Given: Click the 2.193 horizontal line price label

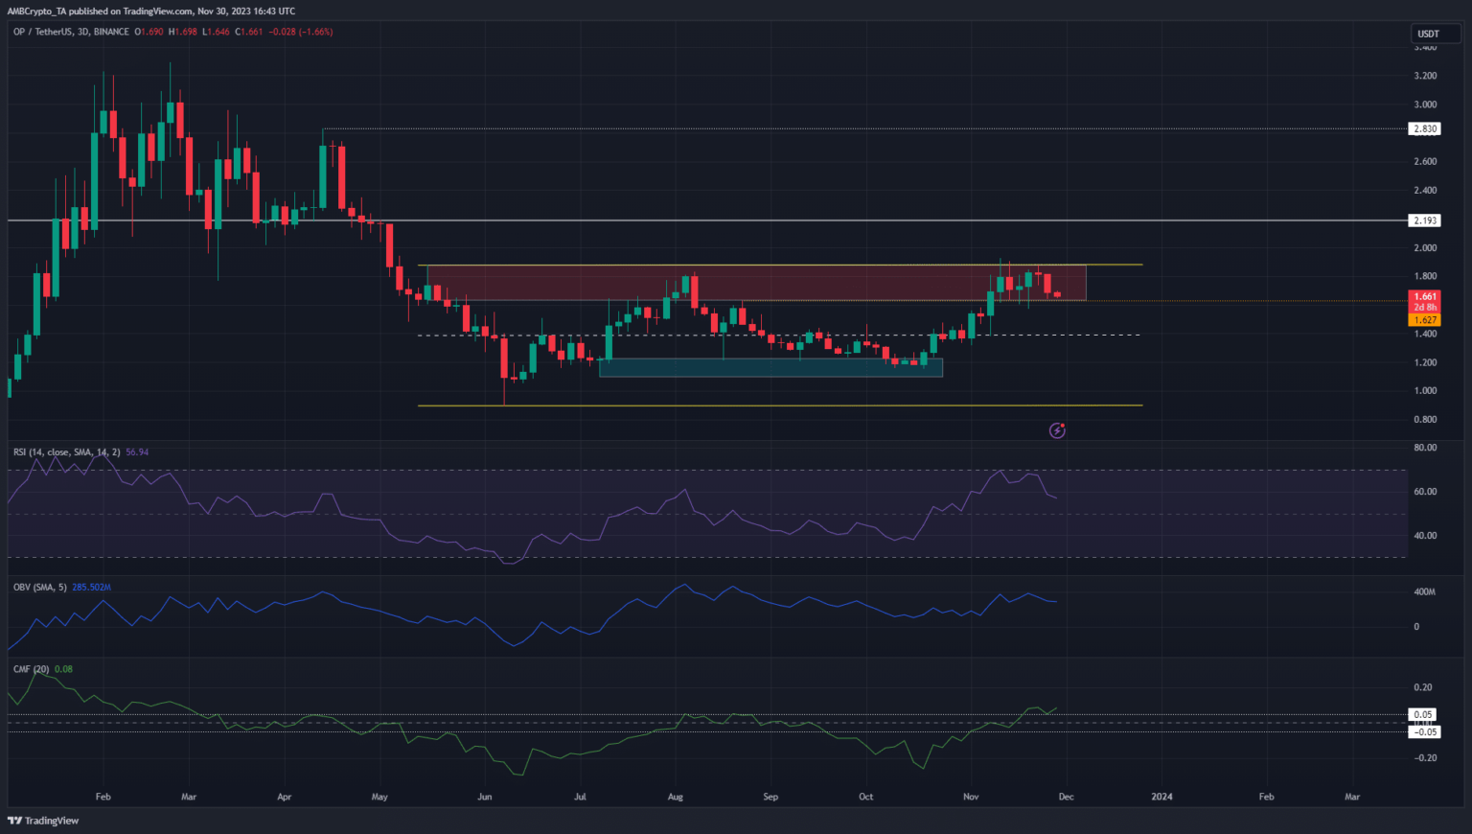Looking at the screenshot, I should click(1425, 220).
